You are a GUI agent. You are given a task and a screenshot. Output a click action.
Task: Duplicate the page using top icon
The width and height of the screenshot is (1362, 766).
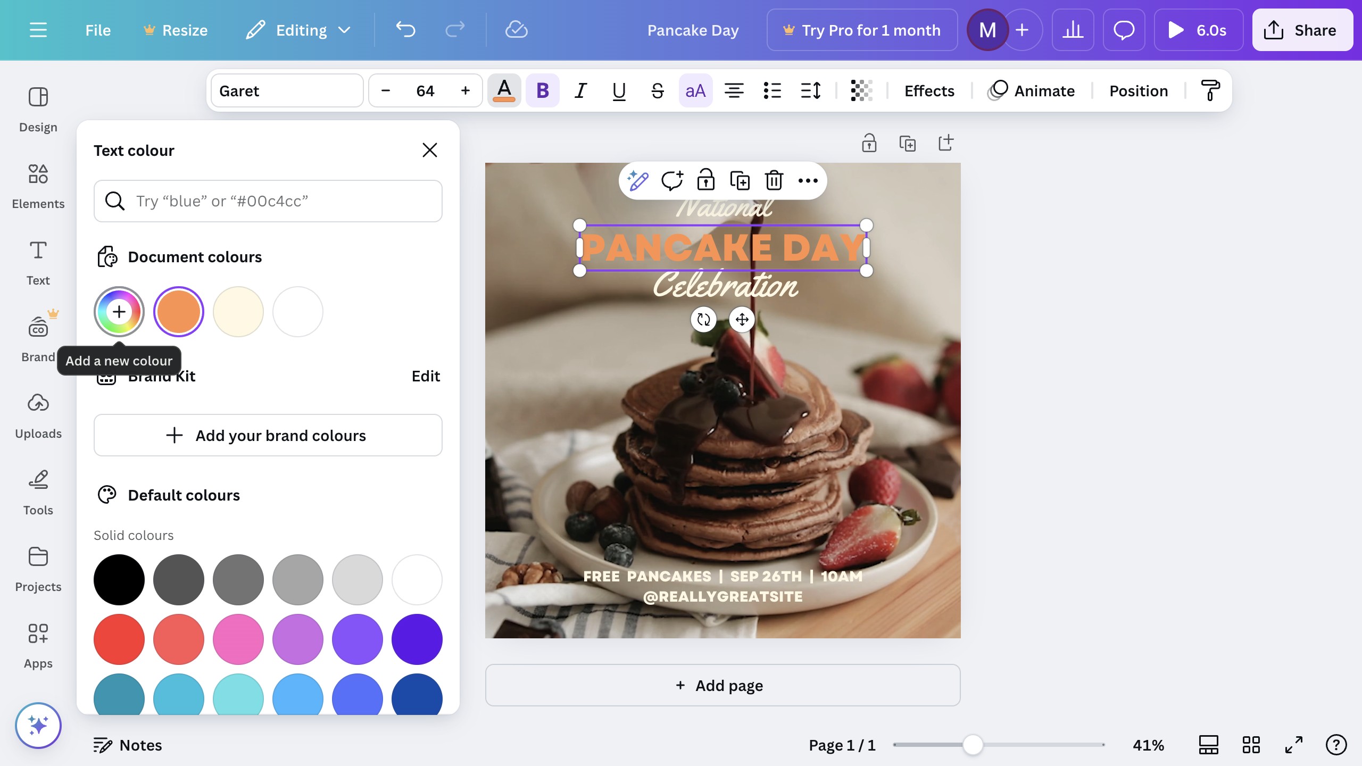pyautogui.click(x=908, y=143)
